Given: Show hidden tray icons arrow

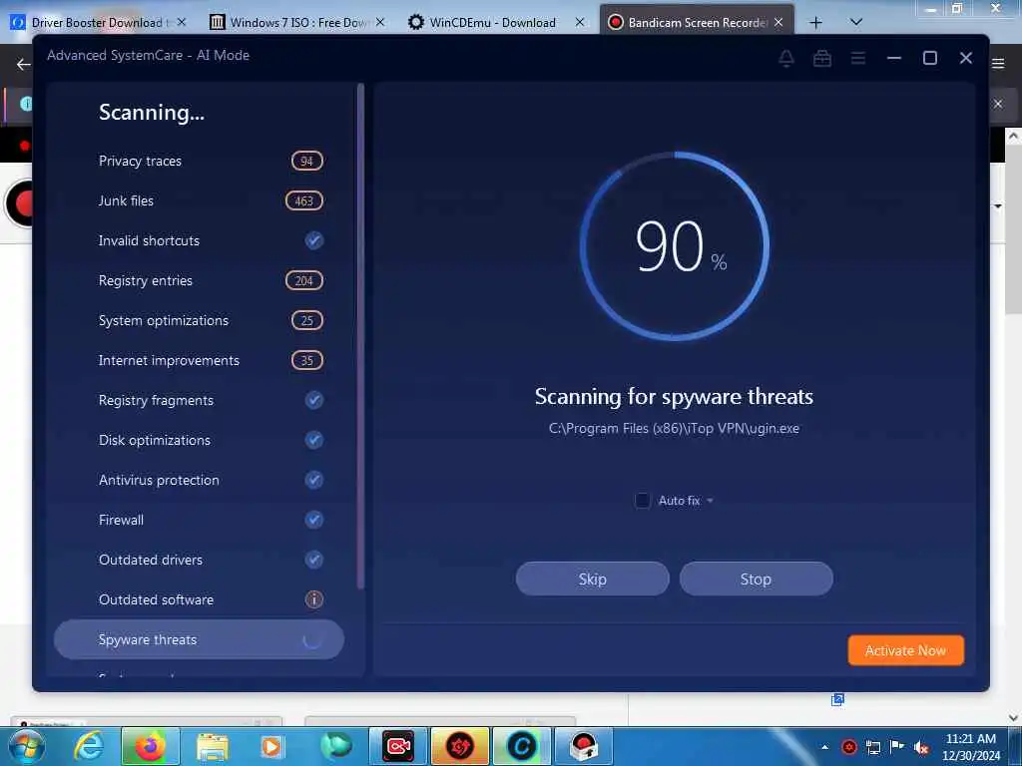Looking at the screenshot, I should coord(824,747).
